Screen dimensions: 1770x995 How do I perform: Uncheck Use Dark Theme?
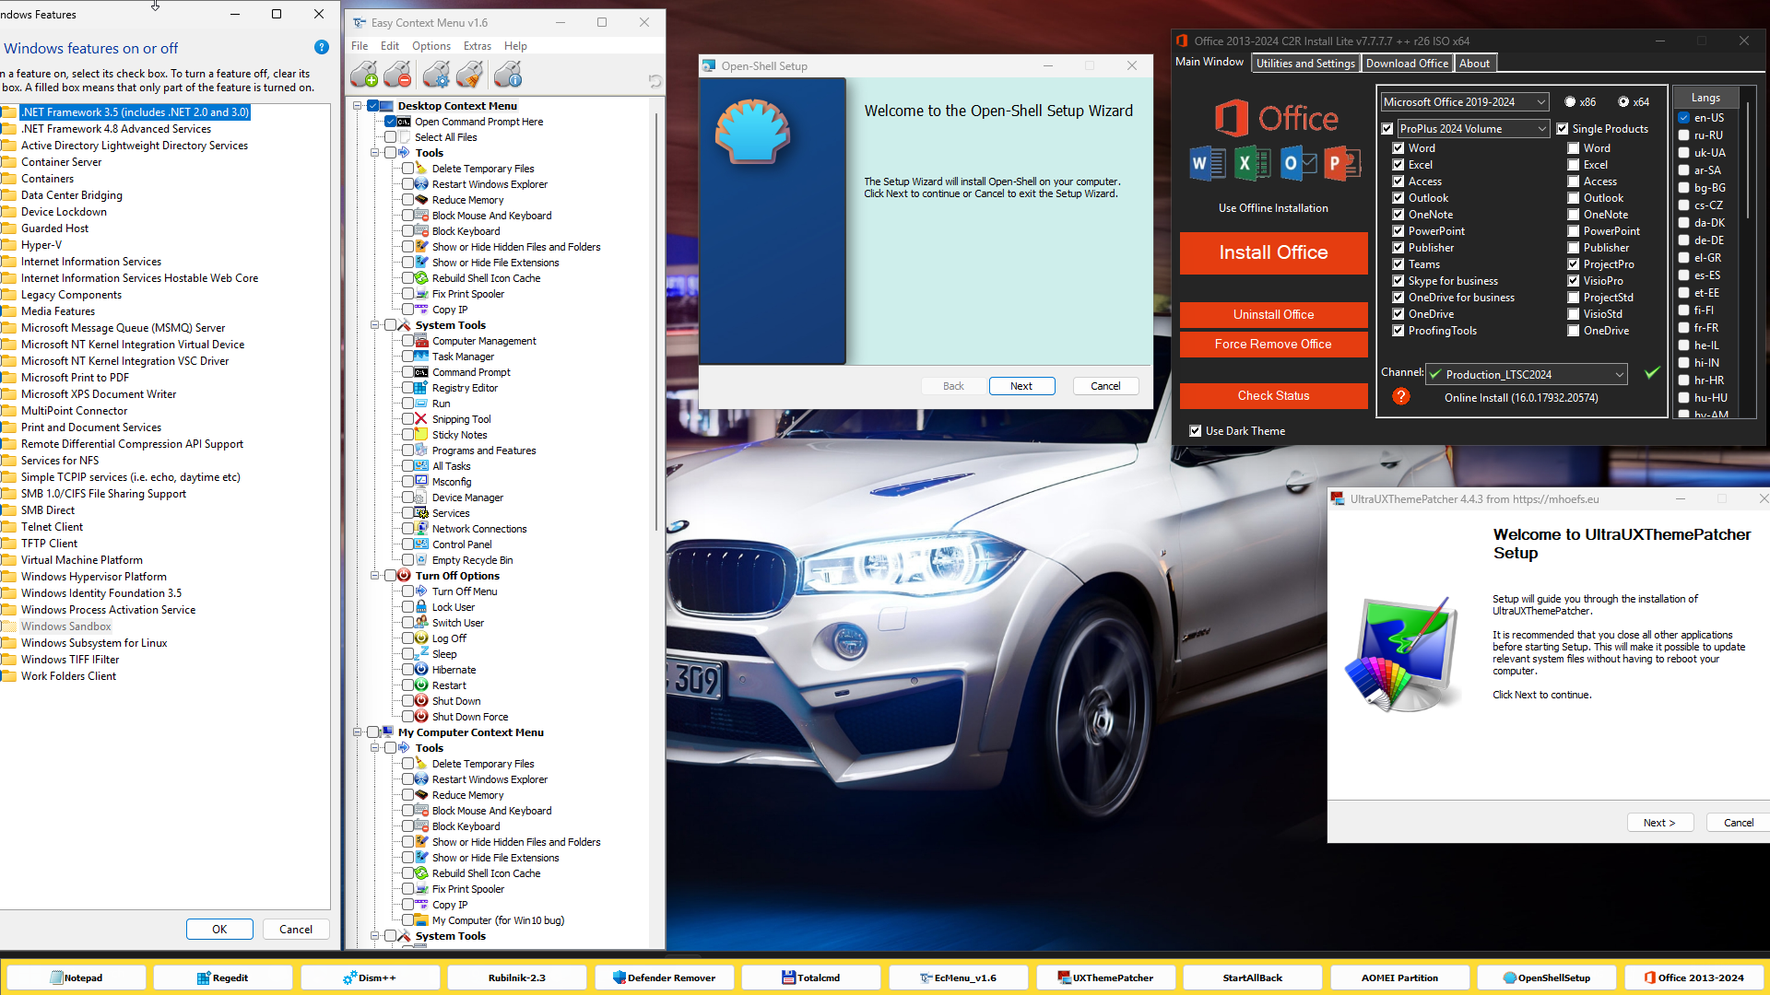point(1196,431)
